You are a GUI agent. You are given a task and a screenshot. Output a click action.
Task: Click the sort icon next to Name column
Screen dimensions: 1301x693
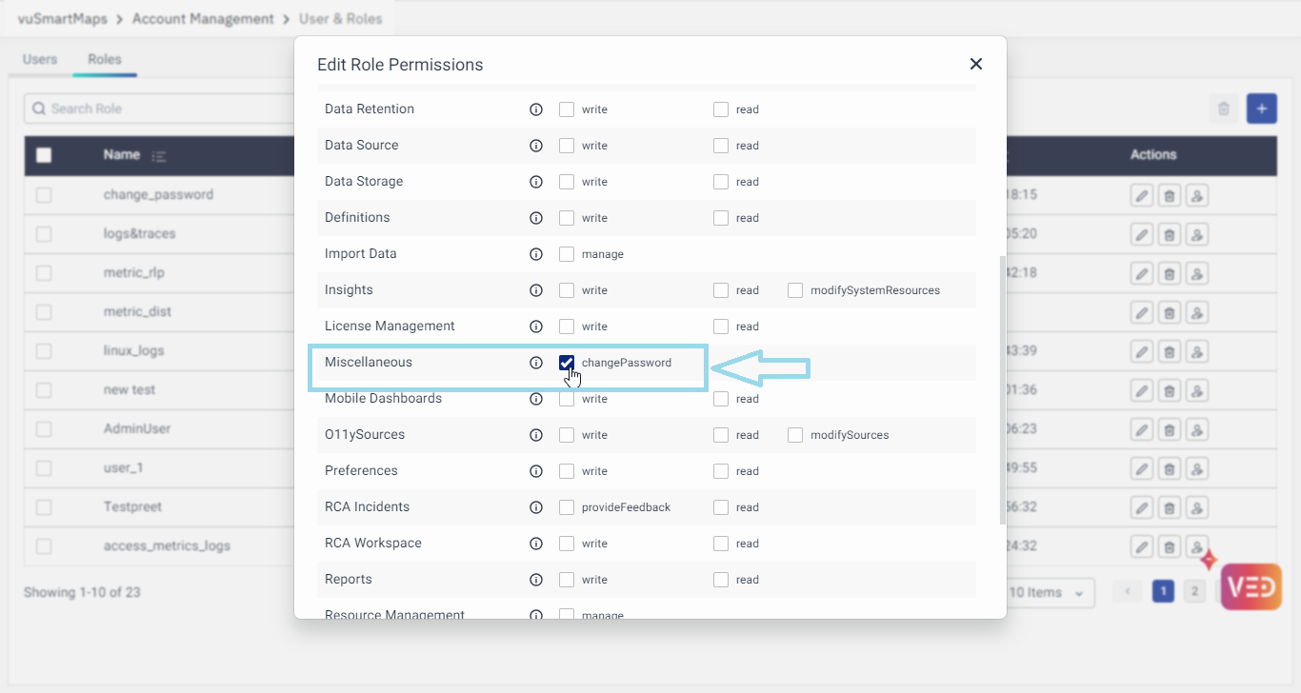(x=159, y=155)
